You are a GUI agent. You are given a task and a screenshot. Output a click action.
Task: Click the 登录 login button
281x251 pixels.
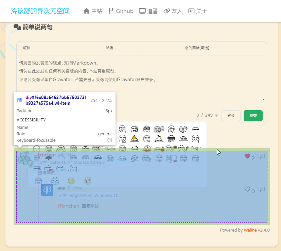click(231, 116)
